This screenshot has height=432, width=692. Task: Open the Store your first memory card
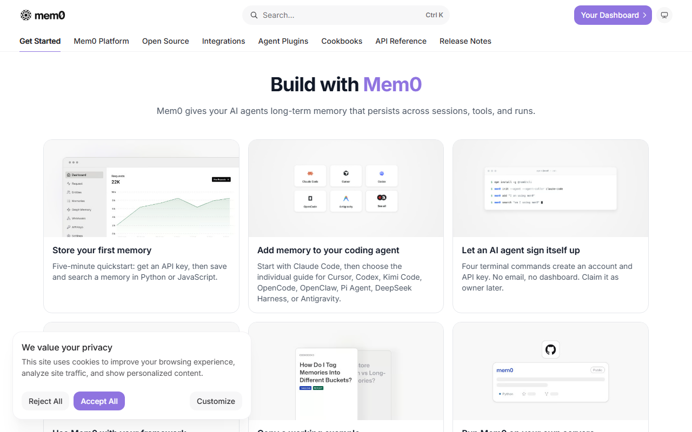point(141,226)
